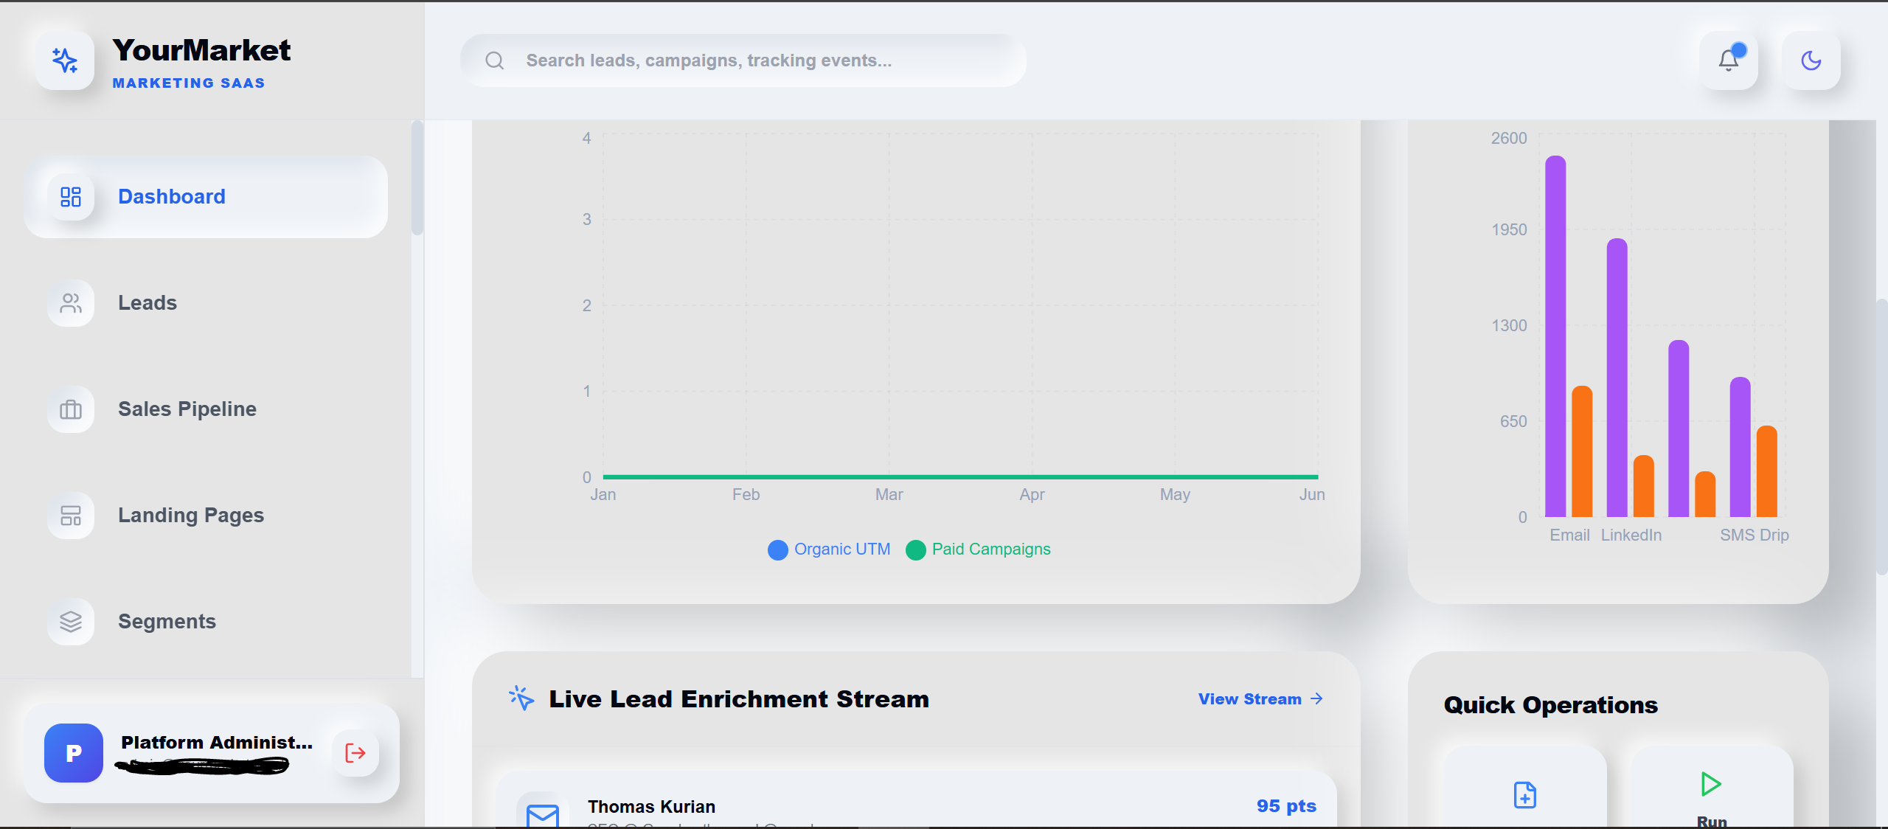This screenshot has height=829, width=1888.
Task: Click the add document quick operation icon
Action: click(1525, 795)
